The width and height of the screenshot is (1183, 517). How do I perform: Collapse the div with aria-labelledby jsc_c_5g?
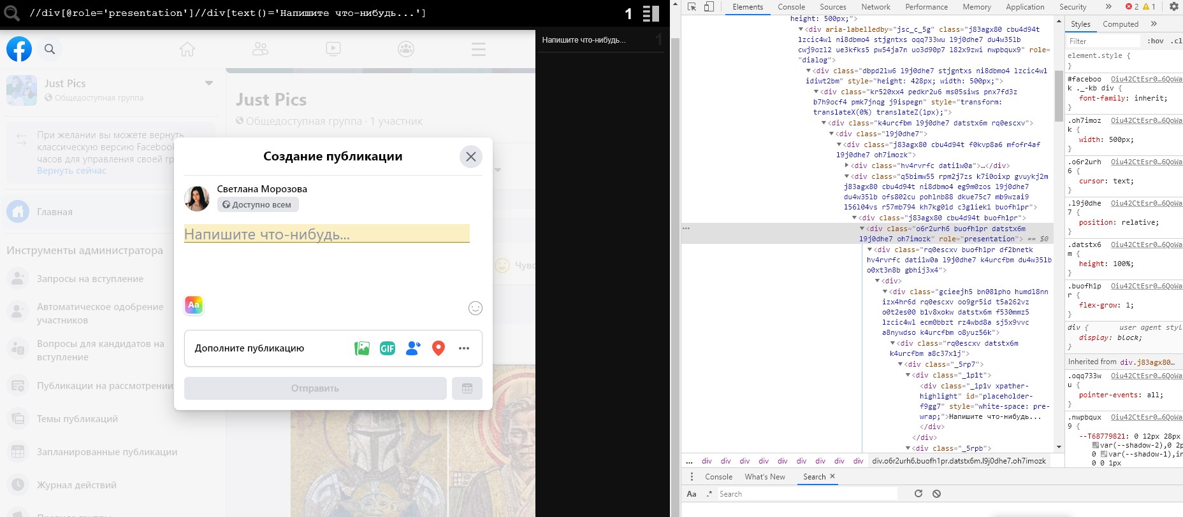coord(801,29)
